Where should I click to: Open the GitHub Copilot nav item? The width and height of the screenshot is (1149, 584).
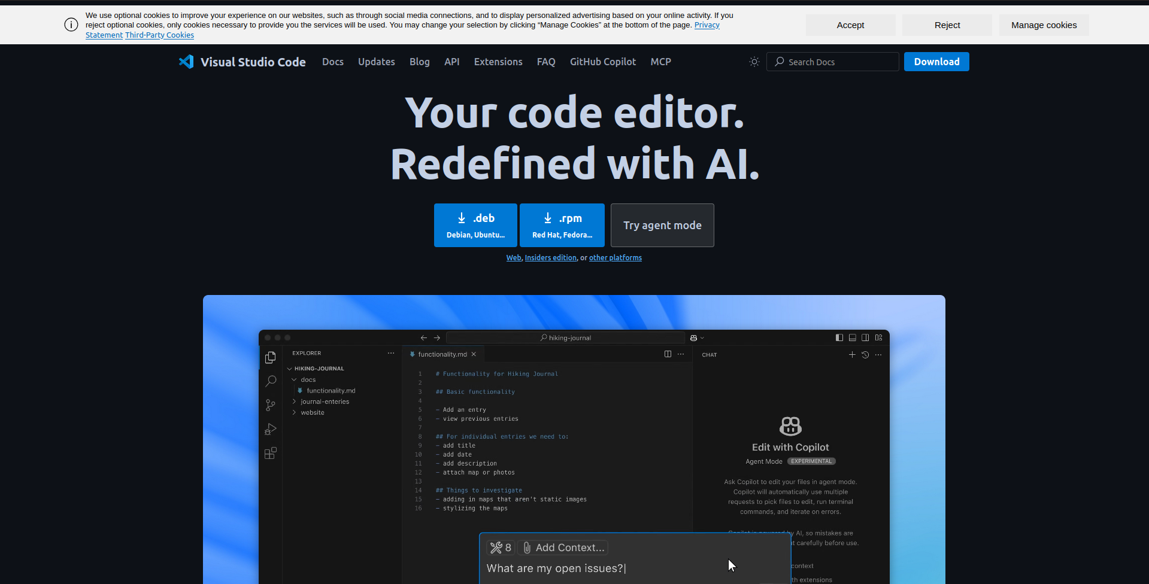[x=602, y=62]
